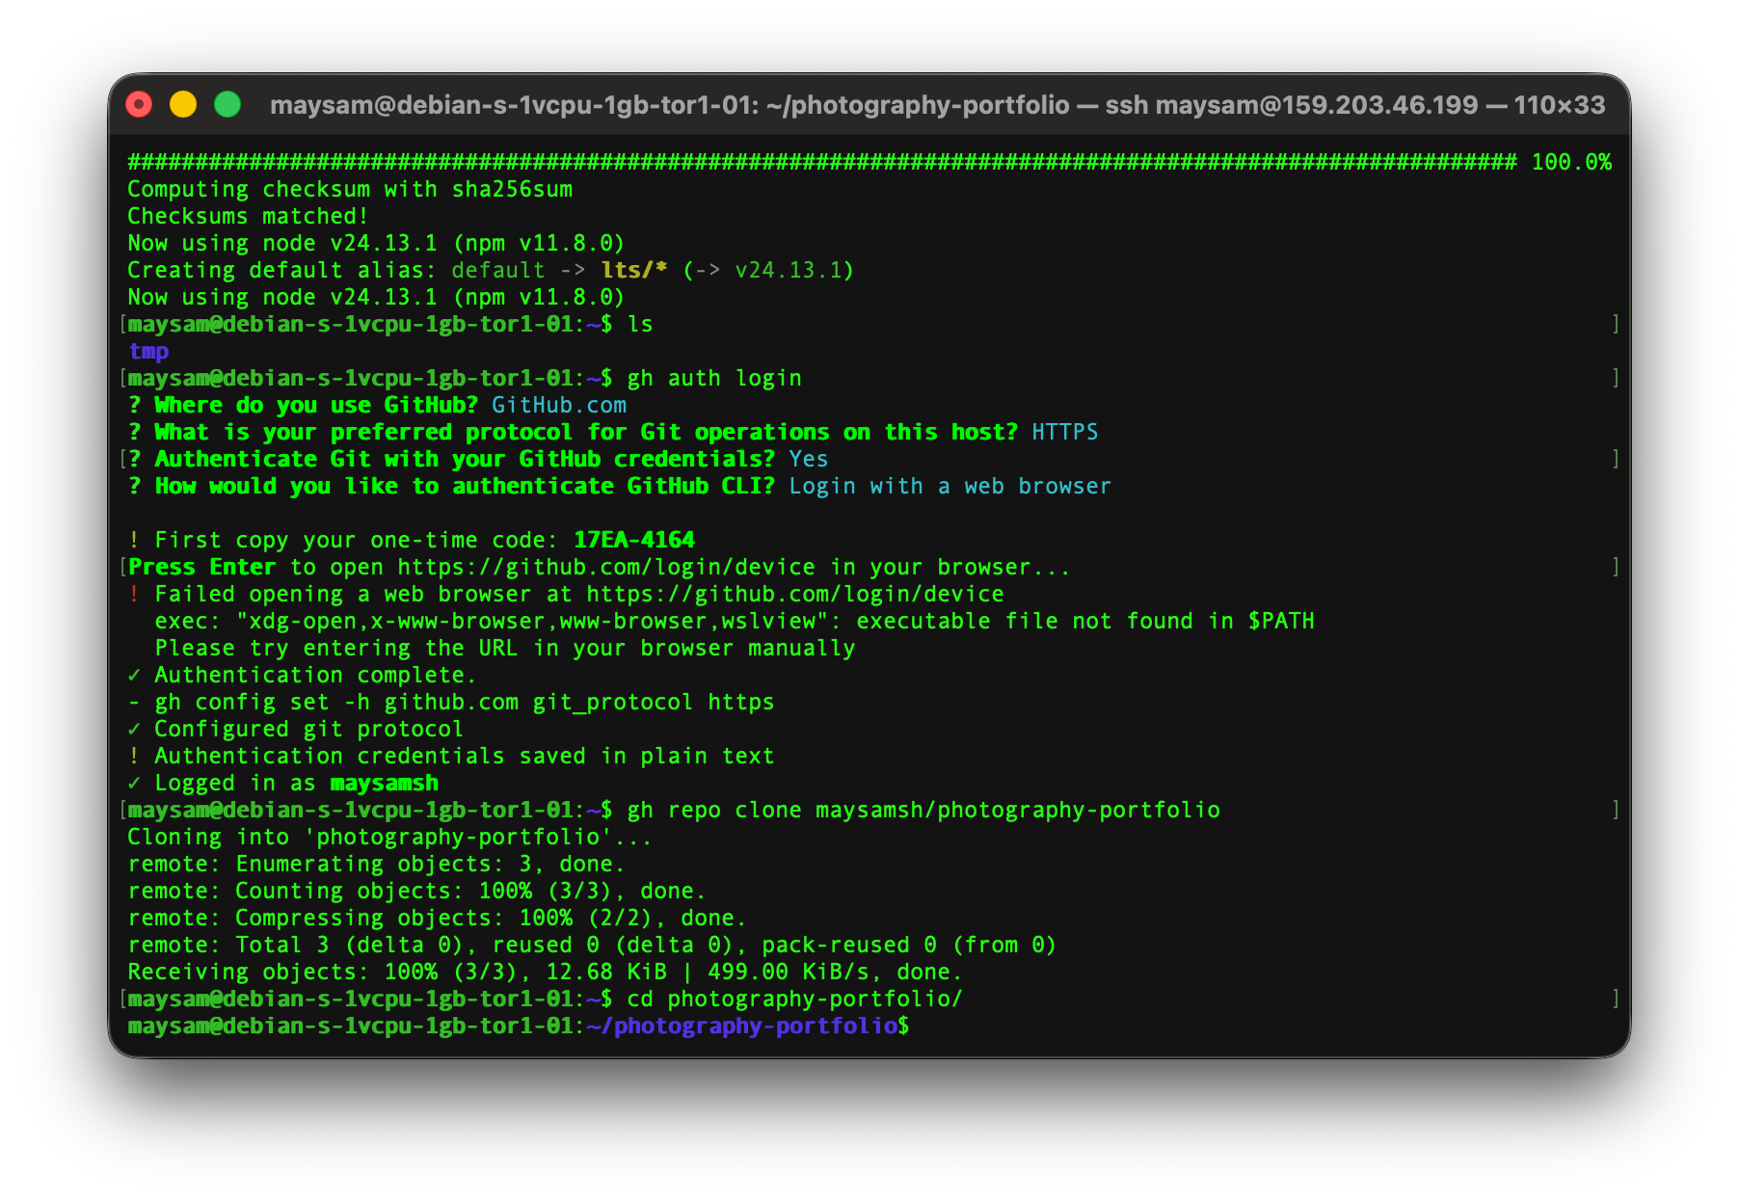Click the 'gh auth login' command

click(x=714, y=378)
